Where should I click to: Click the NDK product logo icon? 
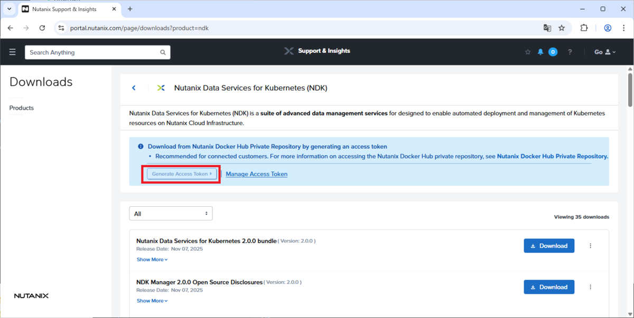tap(161, 88)
